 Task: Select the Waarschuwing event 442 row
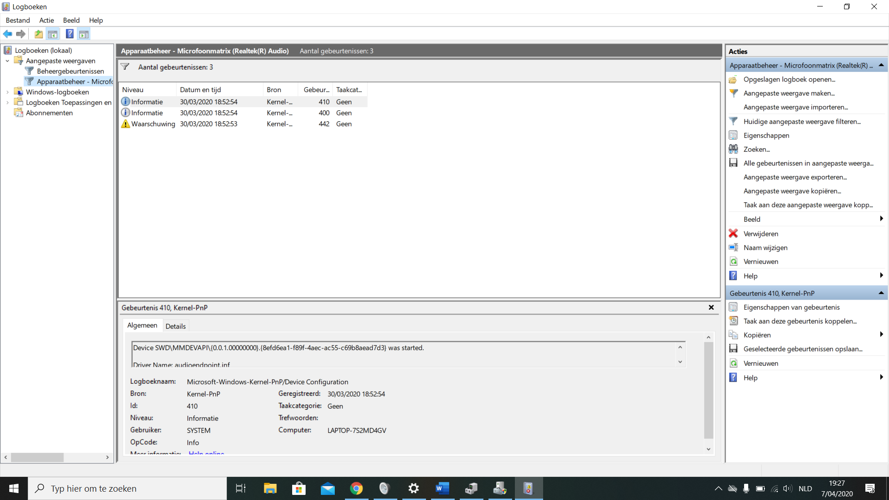pos(244,124)
